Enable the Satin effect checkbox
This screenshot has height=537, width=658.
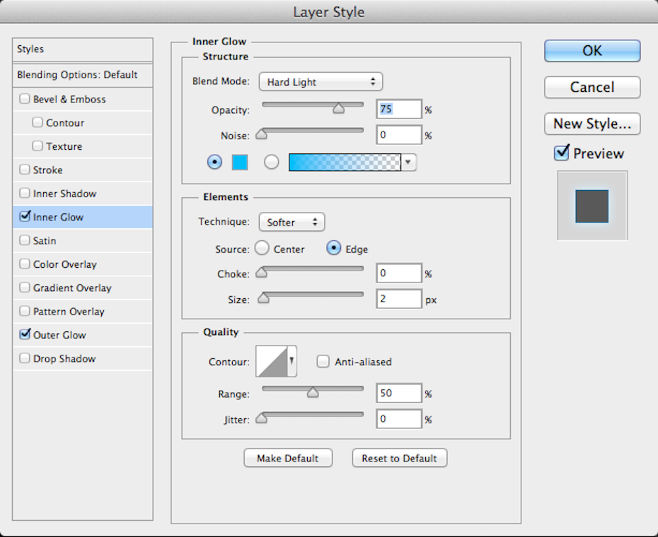[25, 240]
